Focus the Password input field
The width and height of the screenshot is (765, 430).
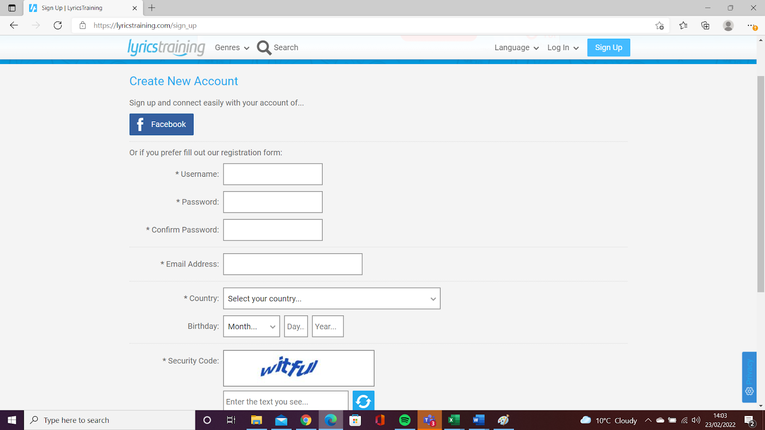[273, 202]
